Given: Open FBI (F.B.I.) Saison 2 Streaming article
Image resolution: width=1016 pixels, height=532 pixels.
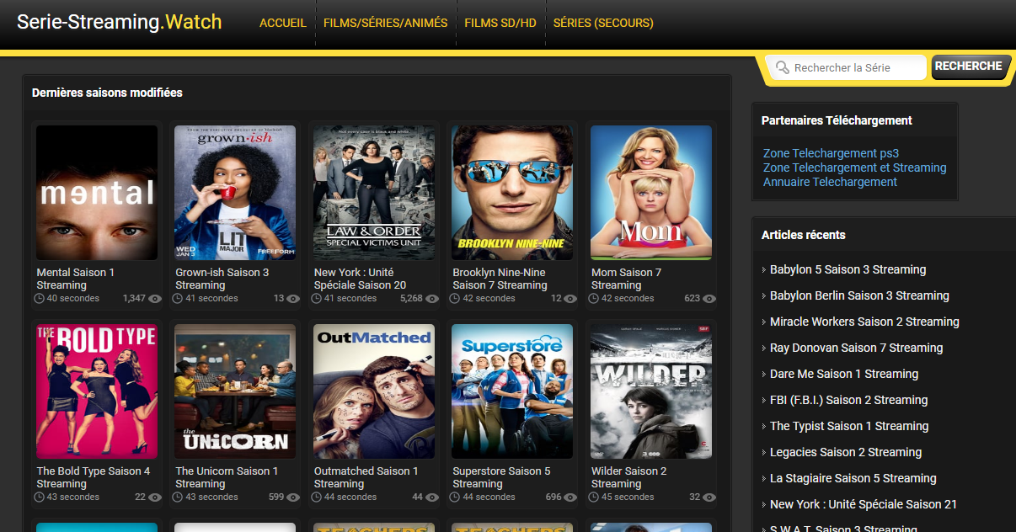Looking at the screenshot, I should (x=848, y=400).
